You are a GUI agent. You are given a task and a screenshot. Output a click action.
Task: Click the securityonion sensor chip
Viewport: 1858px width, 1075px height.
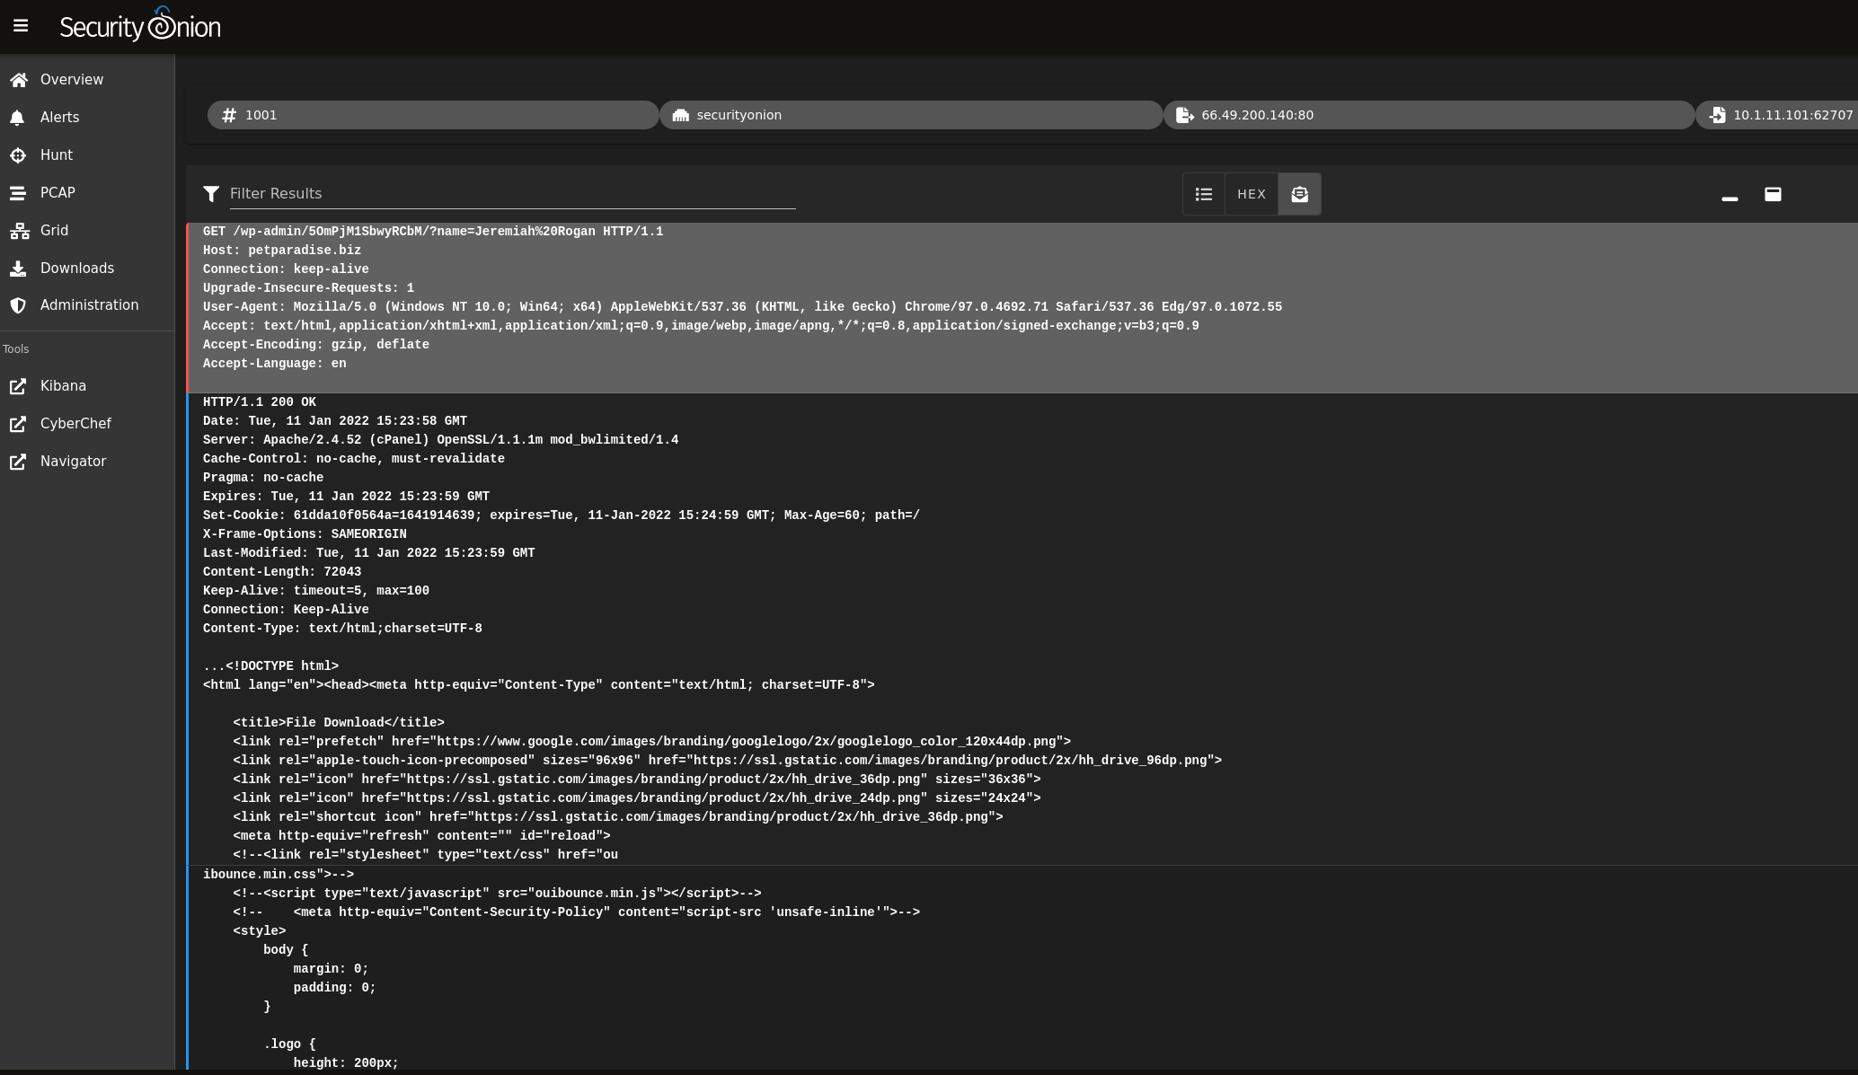click(x=911, y=115)
